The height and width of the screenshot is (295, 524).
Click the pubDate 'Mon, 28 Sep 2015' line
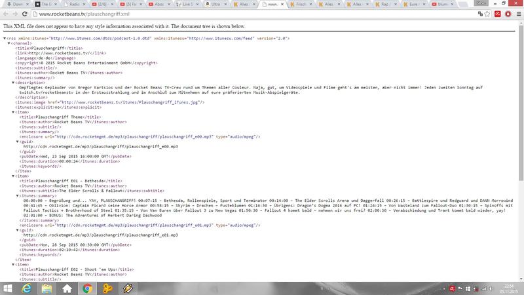pos(75,245)
